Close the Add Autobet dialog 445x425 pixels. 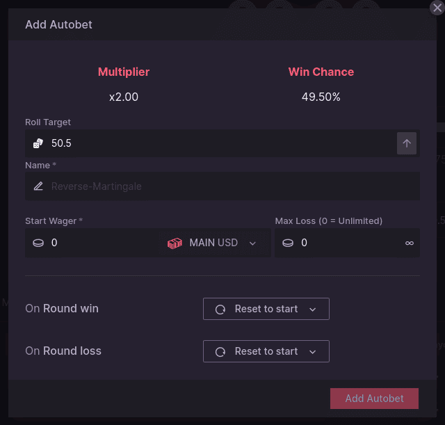[437, 8]
